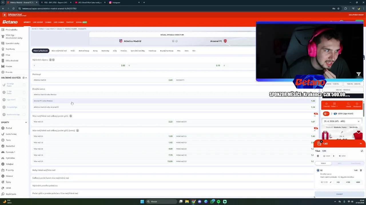This screenshot has height=205, width=366.
Task: Click the add icon beside Oblíbené soutěže
Action: click(23, 78)
